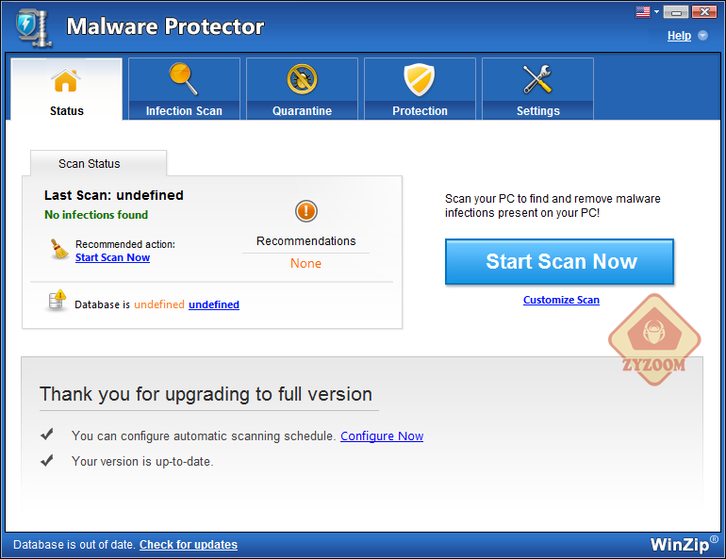Click the orange exclamation Recommendations icon
This screenshot has height=559, width=726.
pos(306,211)
